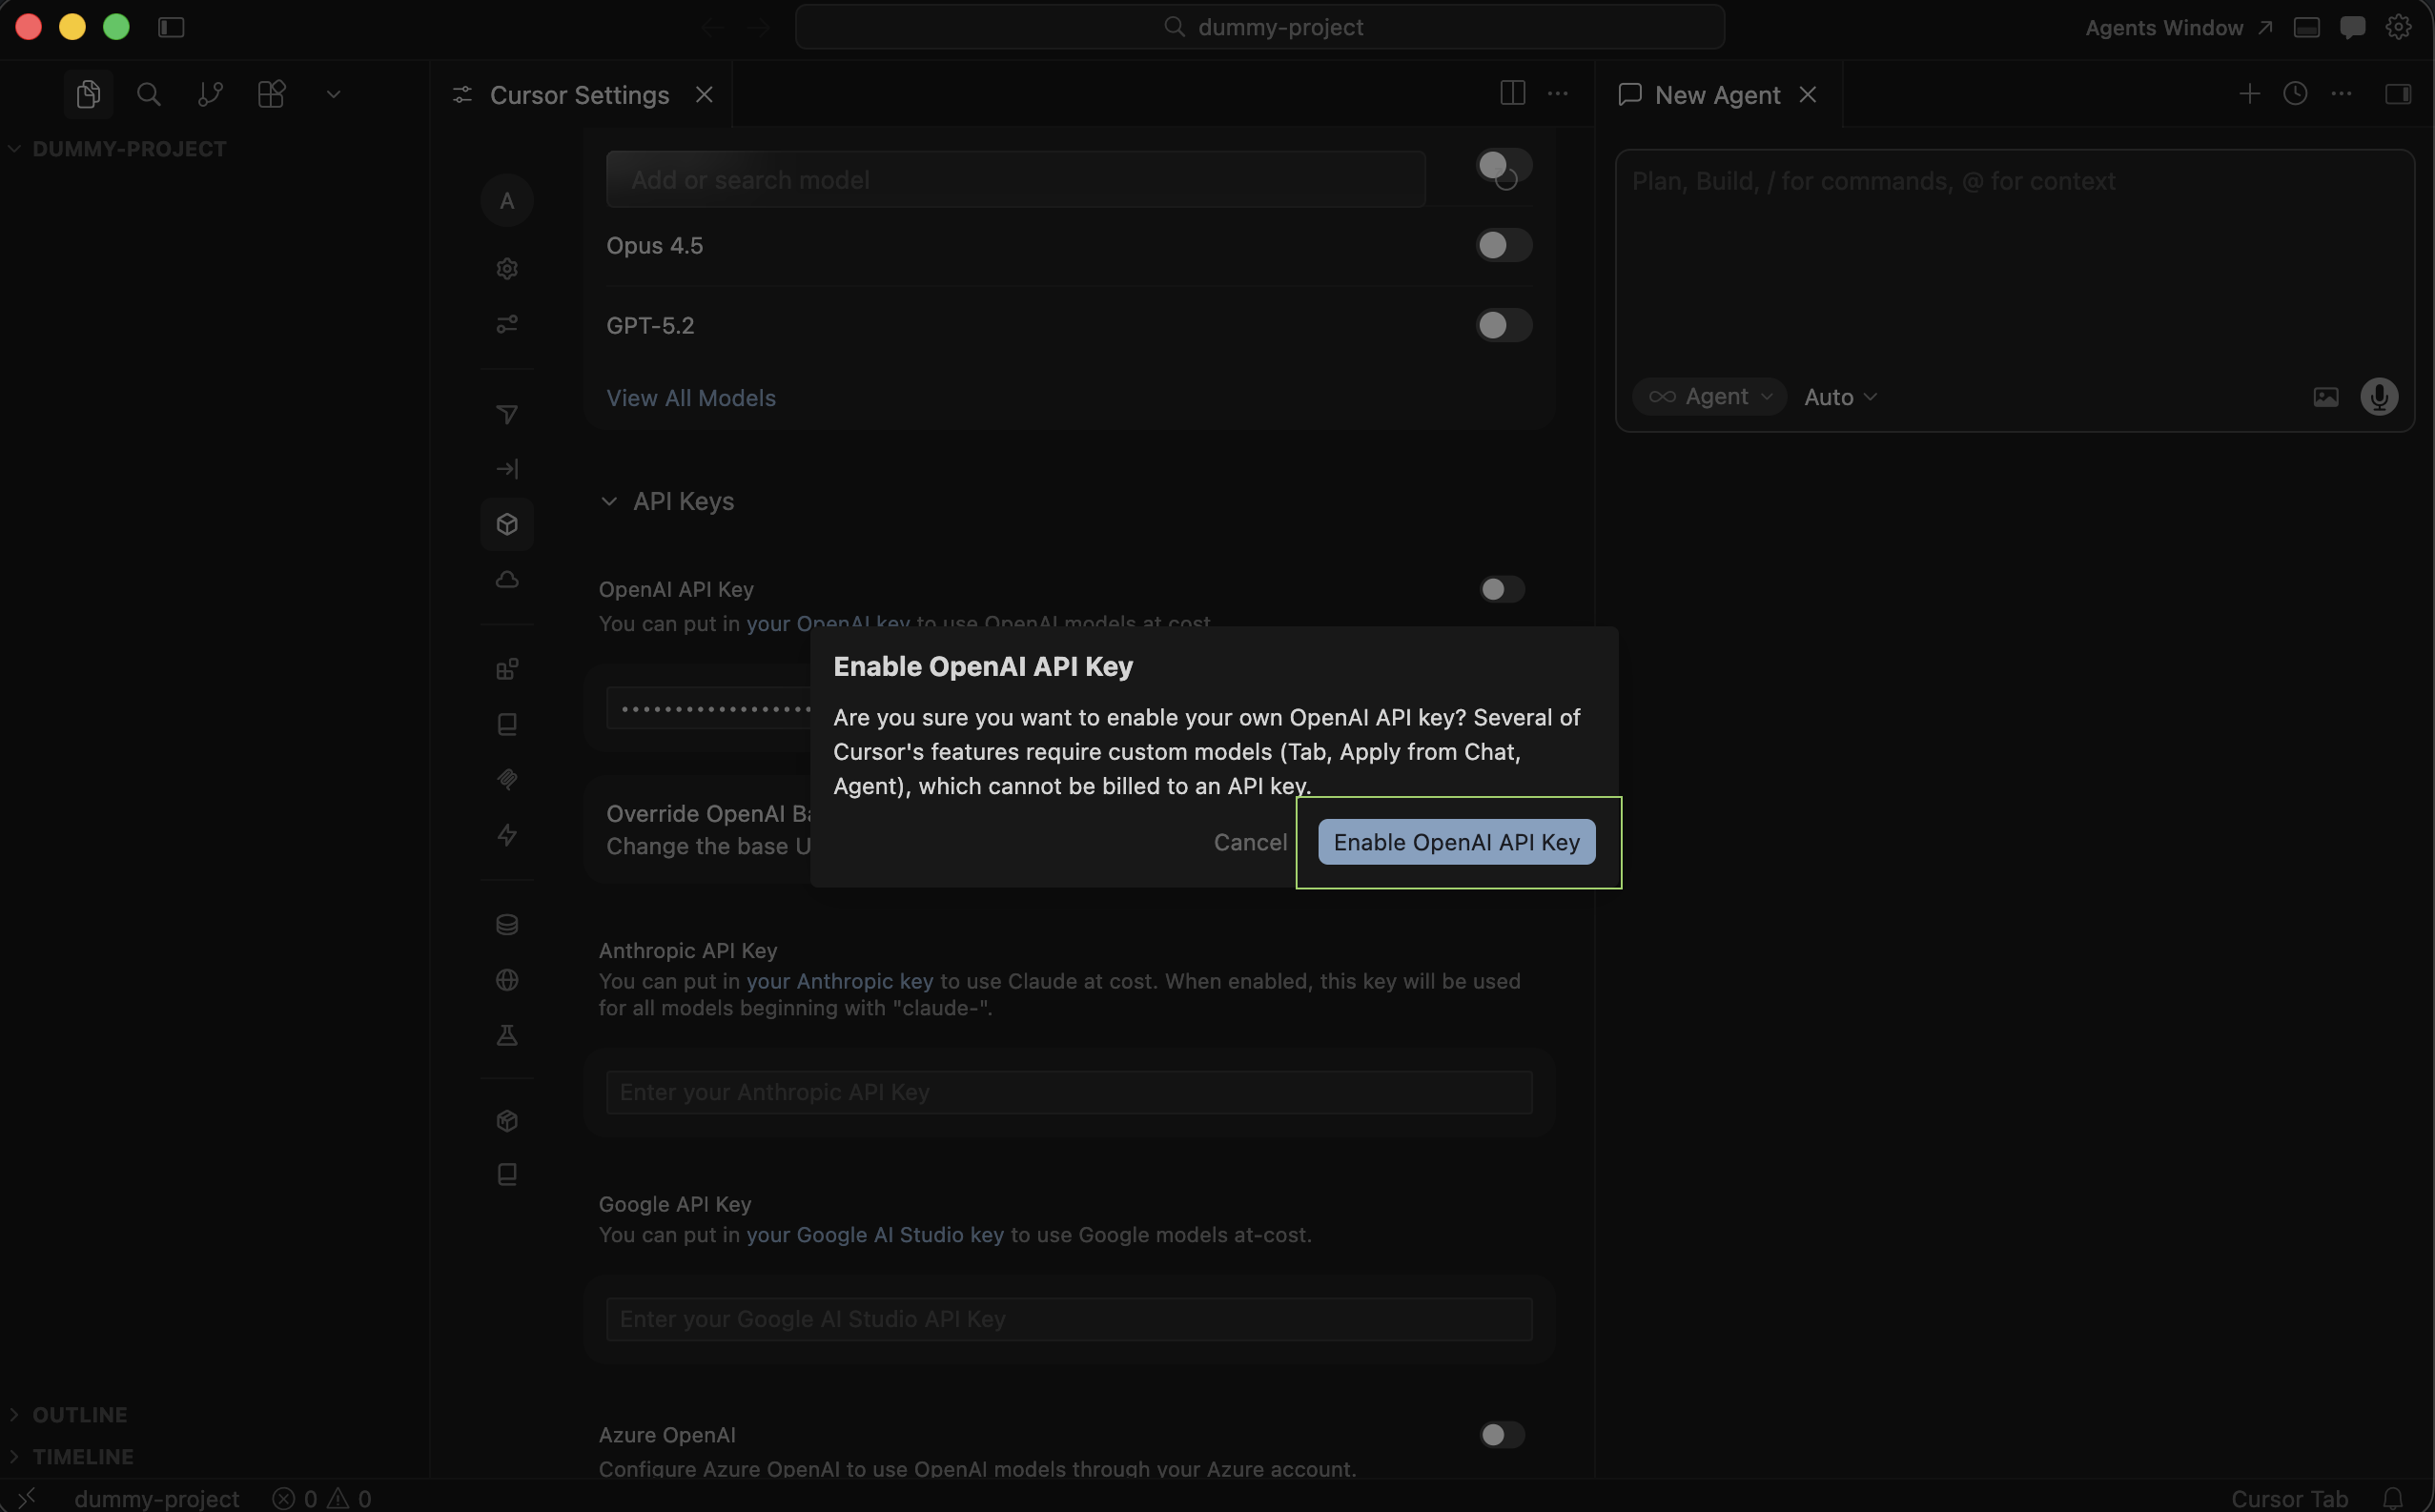Close the New Agent tab
2435x1512 pixels.
(1807, 94)
